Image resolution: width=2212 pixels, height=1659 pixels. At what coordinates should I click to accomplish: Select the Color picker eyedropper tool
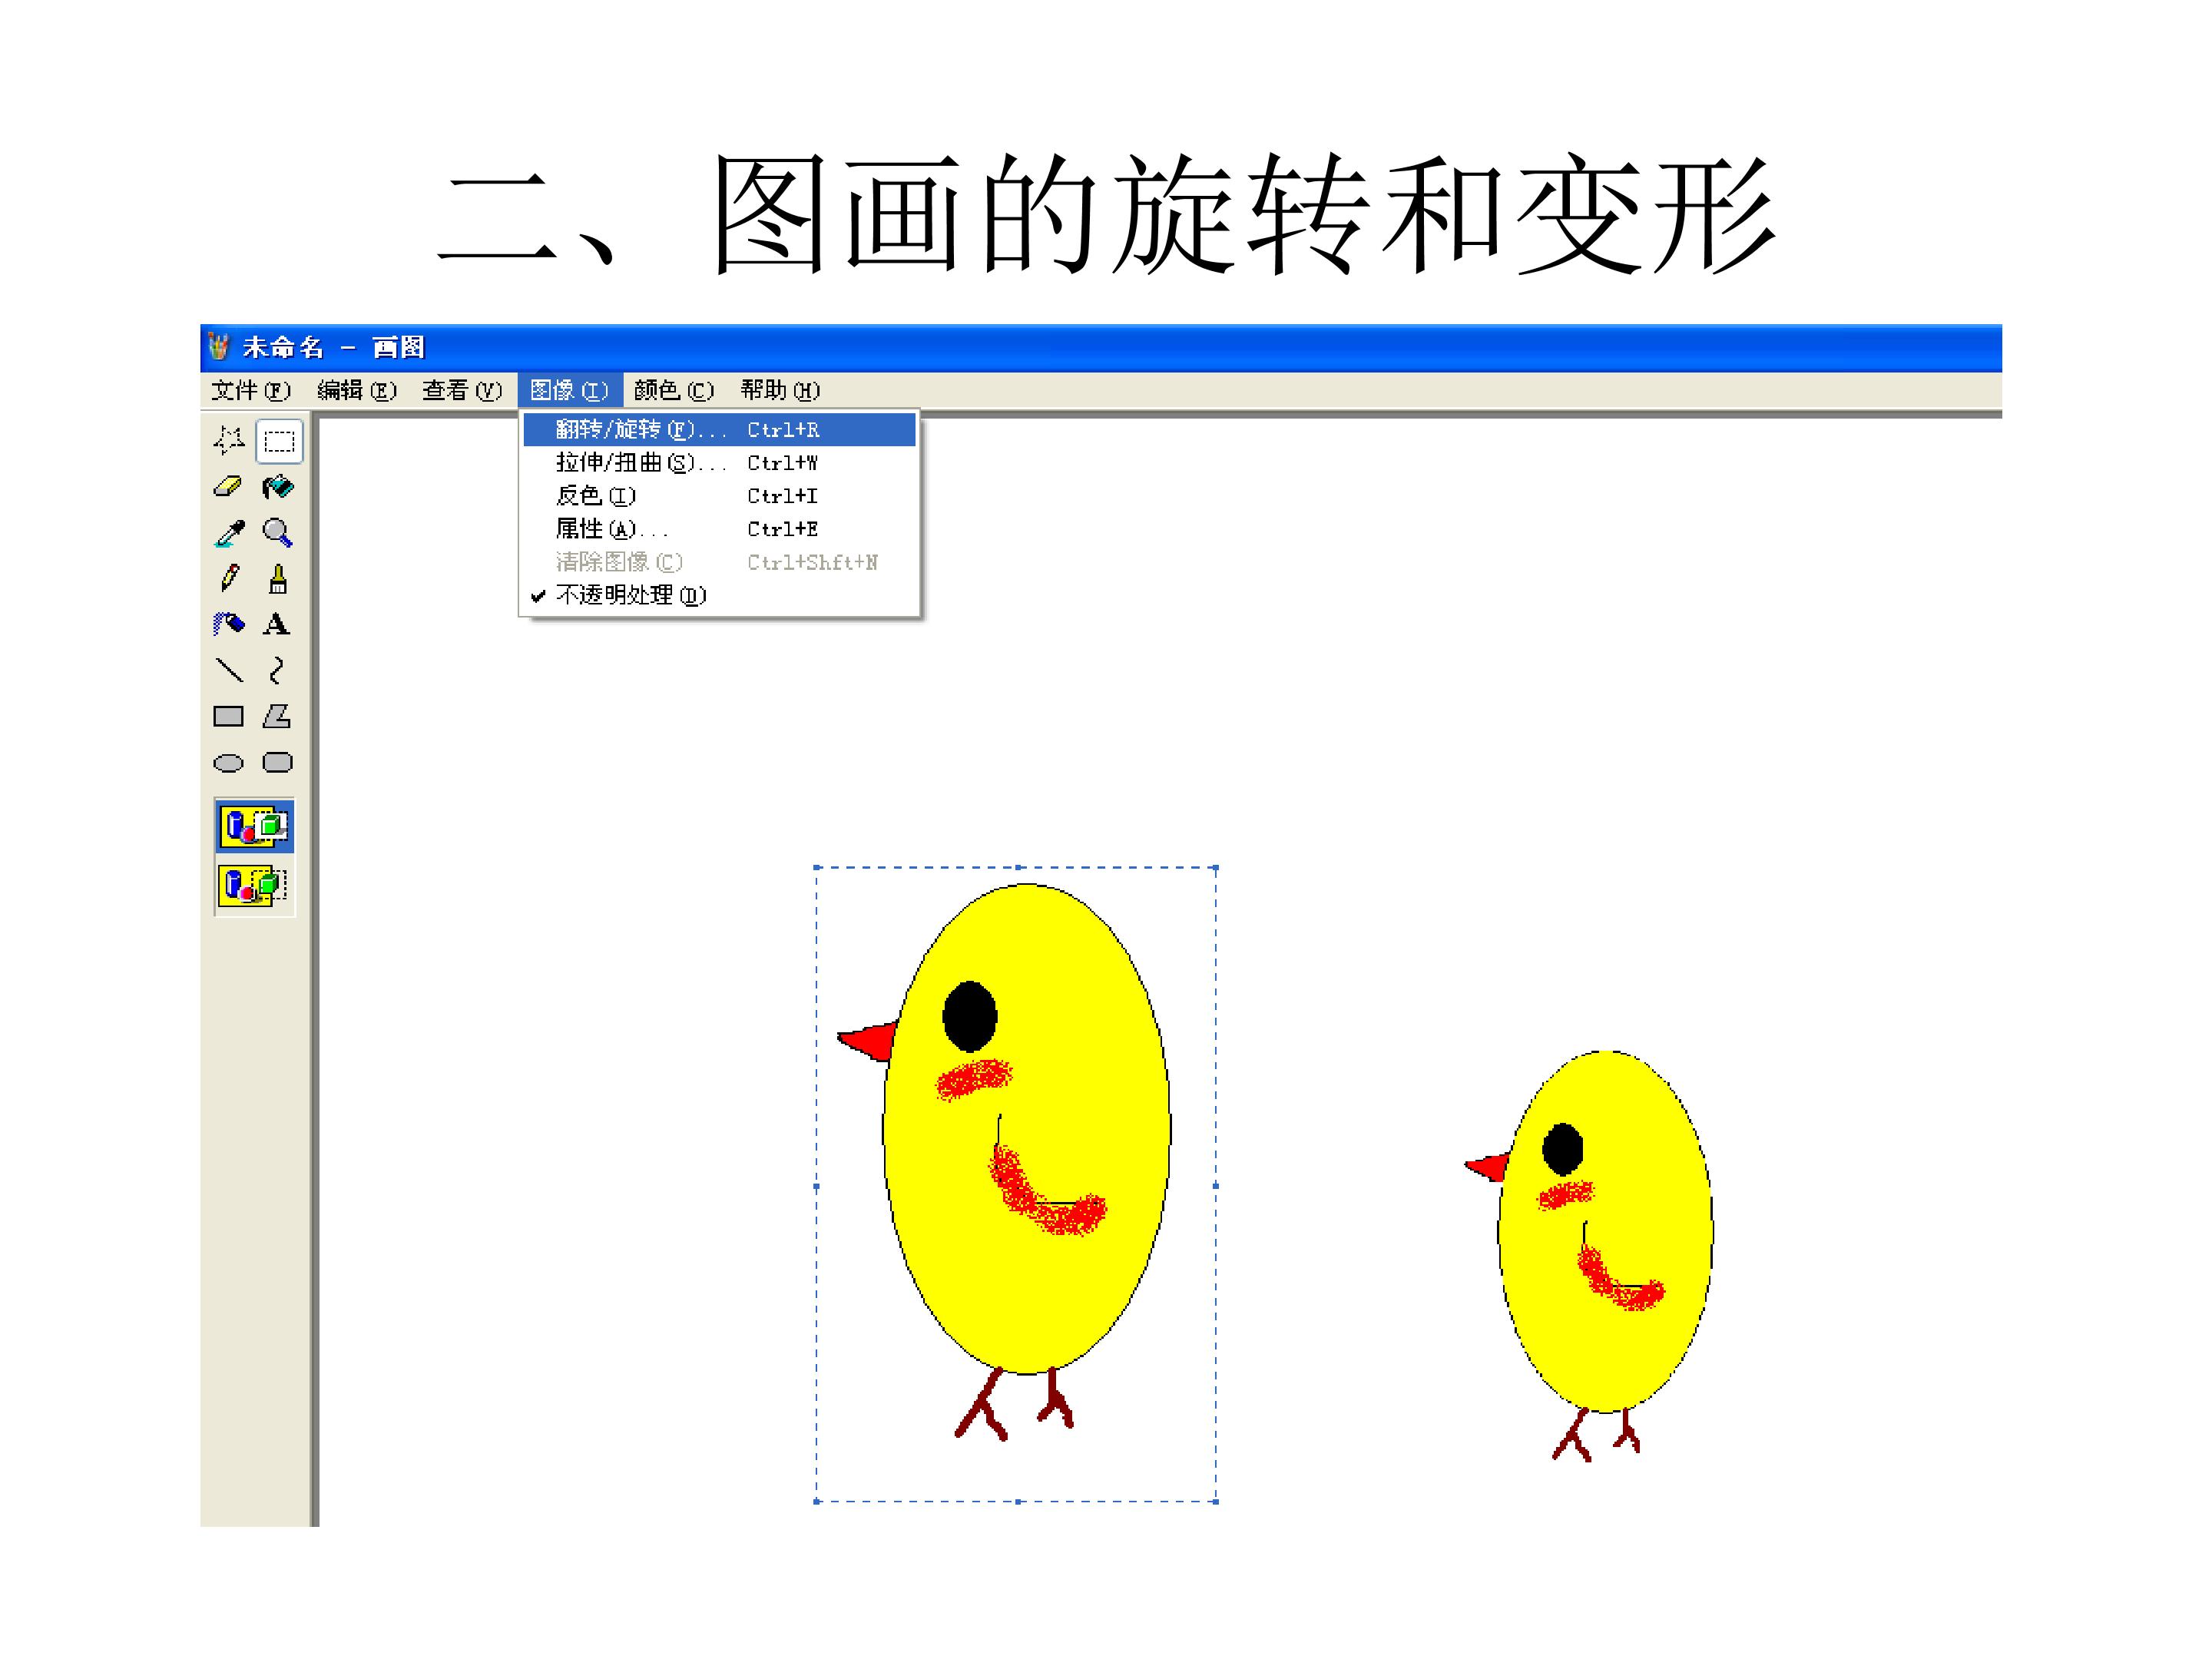pos(229,533)
